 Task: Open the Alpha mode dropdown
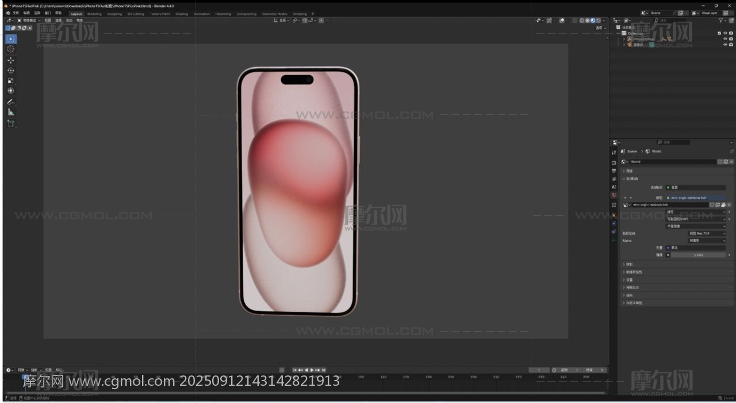coord(707,241)
